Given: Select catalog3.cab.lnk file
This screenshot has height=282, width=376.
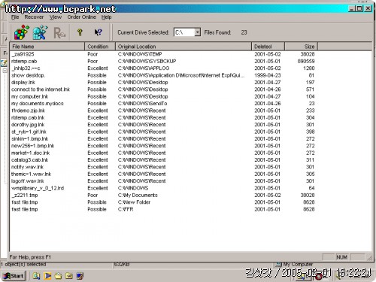Looking at the screenshot, I should [x=30, y=160].
